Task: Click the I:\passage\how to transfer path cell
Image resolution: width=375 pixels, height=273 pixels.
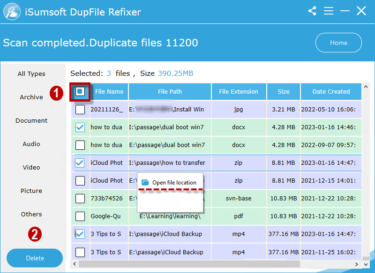Action: (x=170, y=162)
